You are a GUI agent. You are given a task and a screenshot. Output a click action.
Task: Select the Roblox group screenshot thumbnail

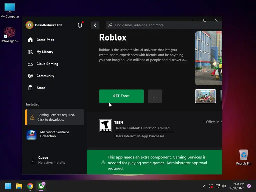pos(205,96)
